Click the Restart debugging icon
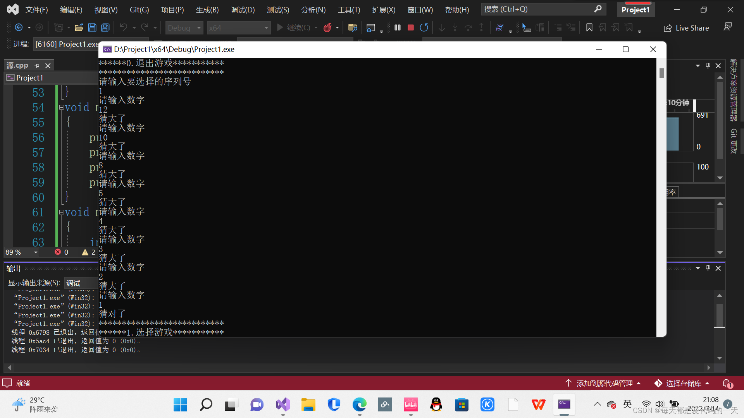744x418 pixels. [x=424, y=27]
